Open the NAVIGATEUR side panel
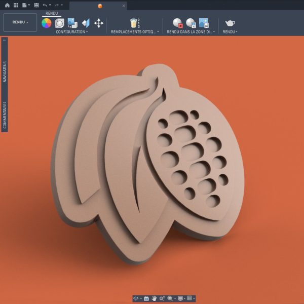Screen dimensions: 304x304 5,72
